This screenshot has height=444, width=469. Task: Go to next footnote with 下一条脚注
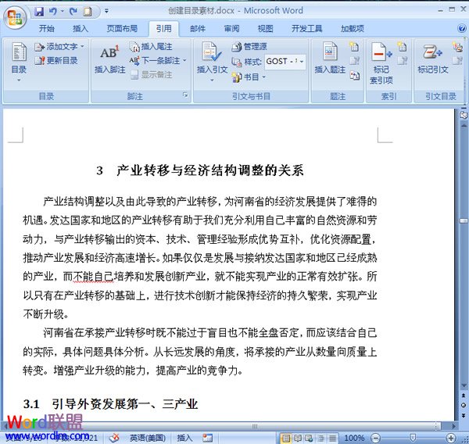(x=155, y=61)
